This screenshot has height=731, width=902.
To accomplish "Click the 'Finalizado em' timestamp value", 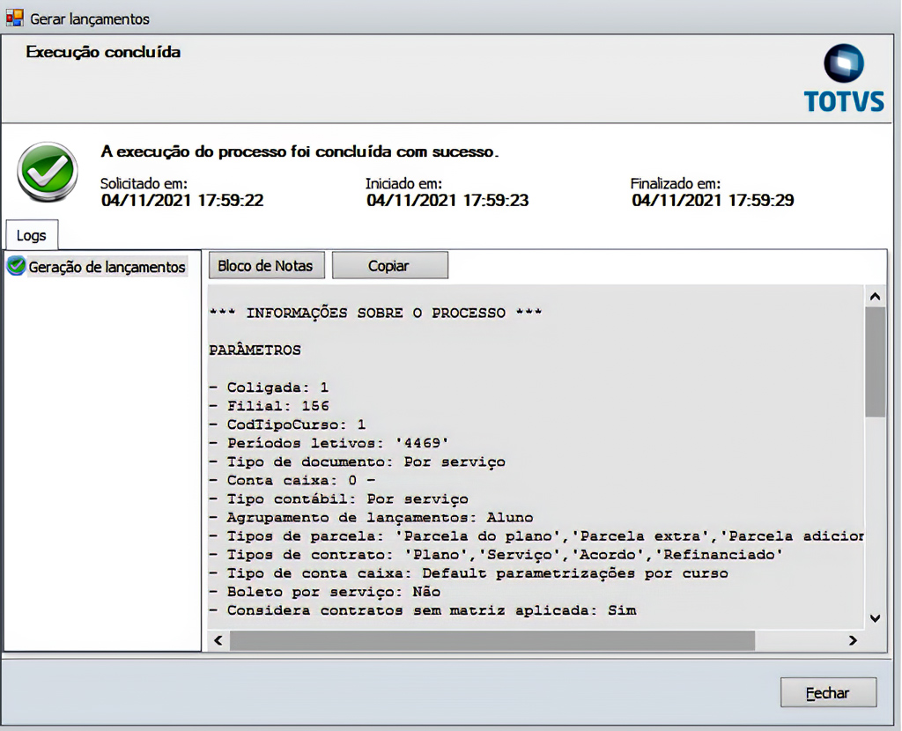I will point(713,201).
